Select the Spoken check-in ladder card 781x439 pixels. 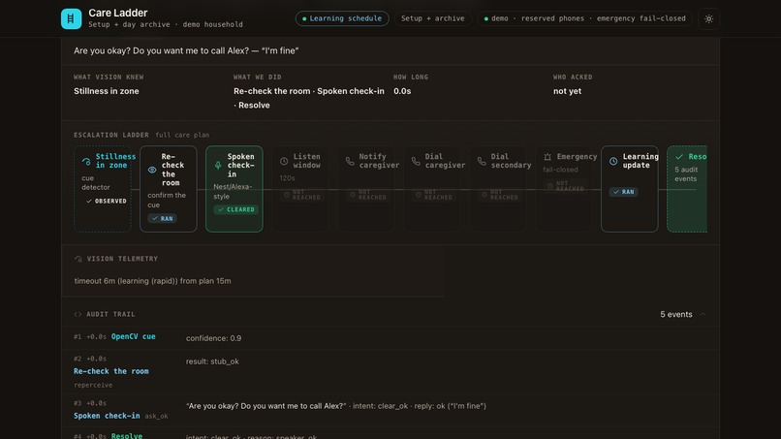pyautogui.click(x=234, y=189)
